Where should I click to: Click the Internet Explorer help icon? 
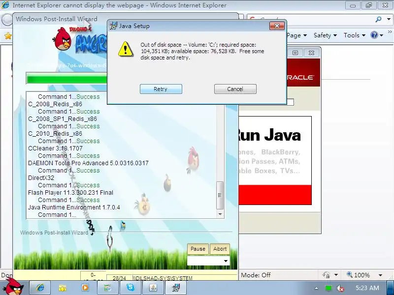tap(374, 35)
